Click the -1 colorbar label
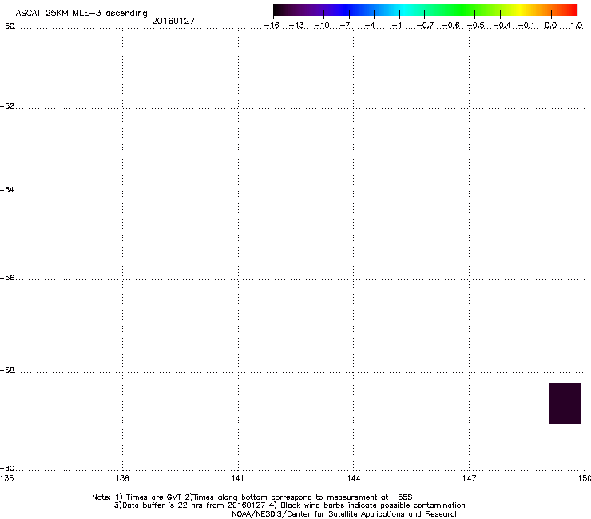Image resolution: width=591 pixels, height=519 pixels. coord(396,26)
